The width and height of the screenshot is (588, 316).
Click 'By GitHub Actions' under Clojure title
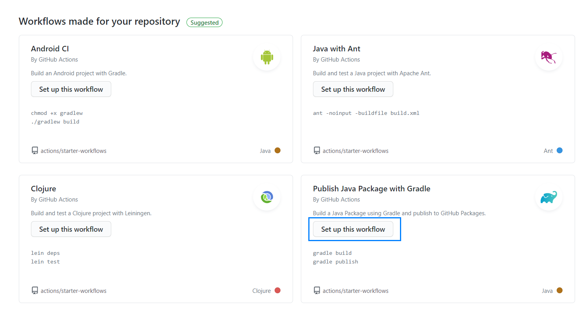point(54,200)
